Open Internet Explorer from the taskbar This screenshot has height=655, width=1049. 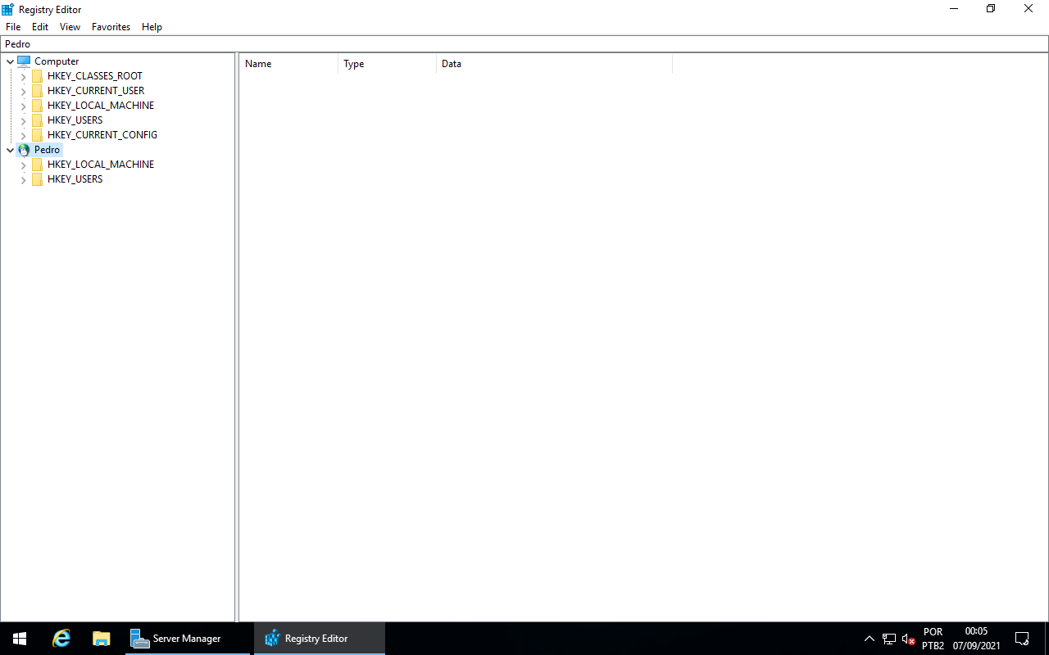click(x=61, y=638)
